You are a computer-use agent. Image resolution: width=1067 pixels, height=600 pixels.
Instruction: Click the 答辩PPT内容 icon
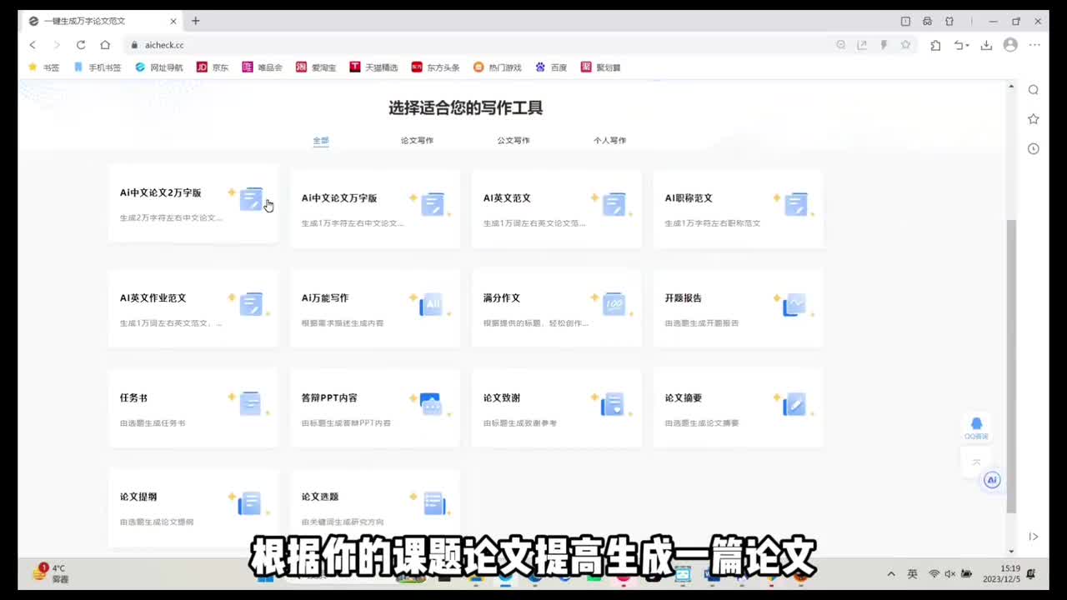pos(430,404)
